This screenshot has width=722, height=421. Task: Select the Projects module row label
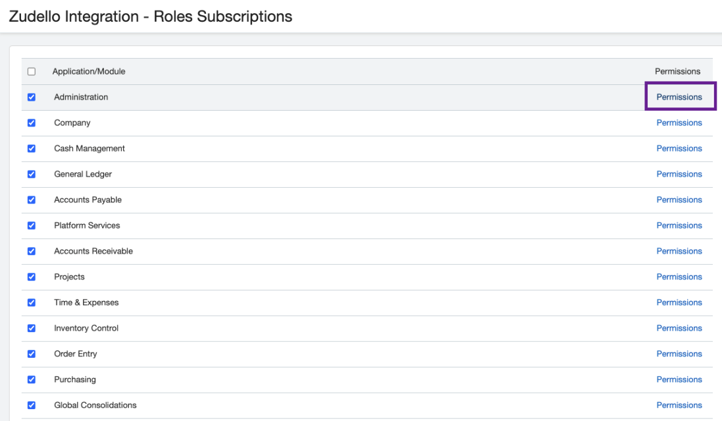click(69, 277)
